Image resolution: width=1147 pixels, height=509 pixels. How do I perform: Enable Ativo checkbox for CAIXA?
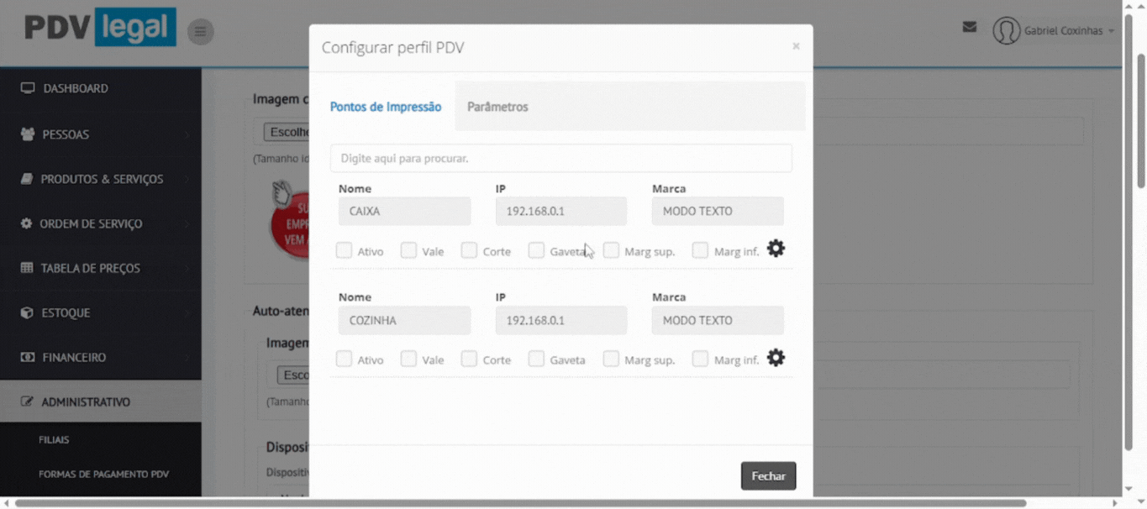pos(345,250)
